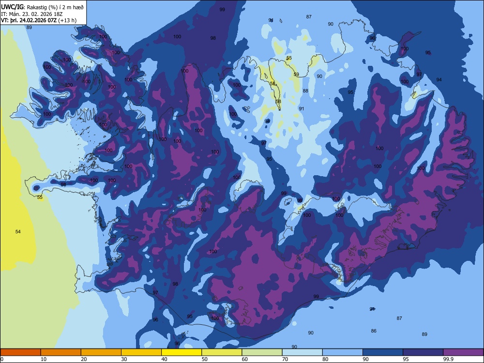The image size is (484, 363).
Task: Select the orange 10–20 legend swatch
Action: click(61, 352)
